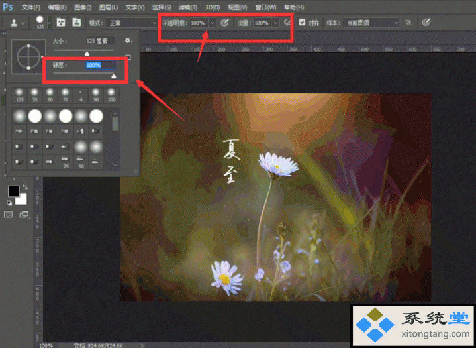The height and width of the screenshot is (348, 476).
Task: Select the Clone Stamp tool preset icon
Action: 14,23
